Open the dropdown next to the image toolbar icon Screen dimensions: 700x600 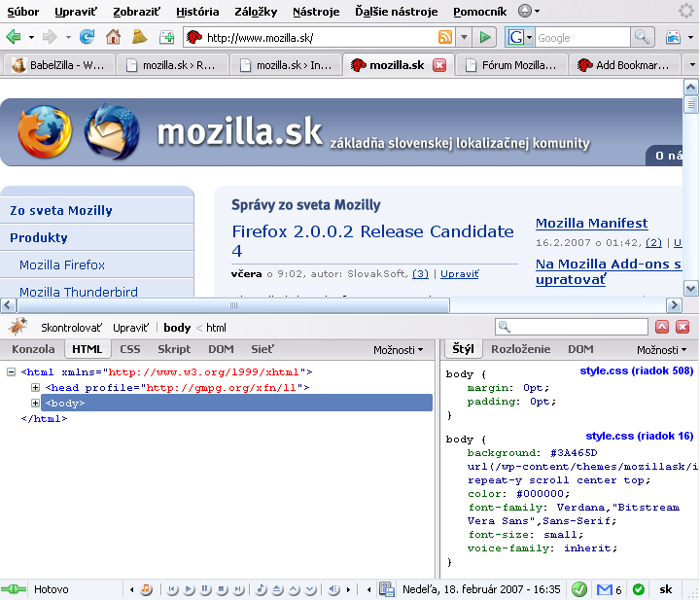coord(690,38)
